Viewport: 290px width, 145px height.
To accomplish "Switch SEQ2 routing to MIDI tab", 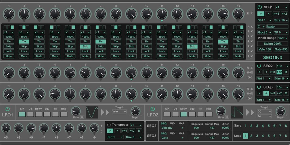I will point(173,124).
